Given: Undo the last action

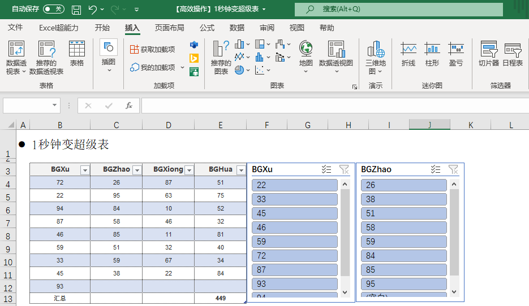Looking at the screenshot, I should [x=92, y=10].
